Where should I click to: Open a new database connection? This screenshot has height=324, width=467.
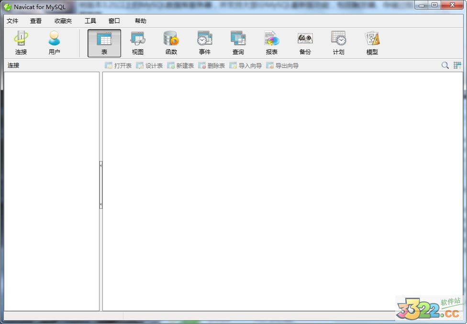point(20,42)
